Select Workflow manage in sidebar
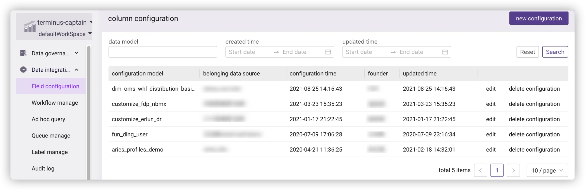Viewport: 585px width, 190px height. tap(55, 103)
